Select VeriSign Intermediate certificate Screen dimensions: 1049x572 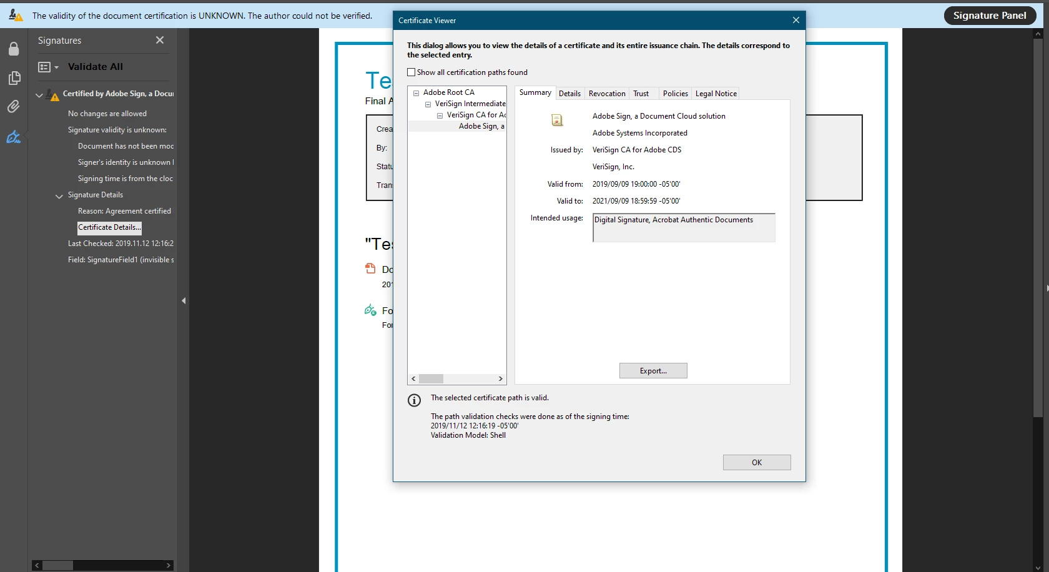470,104
